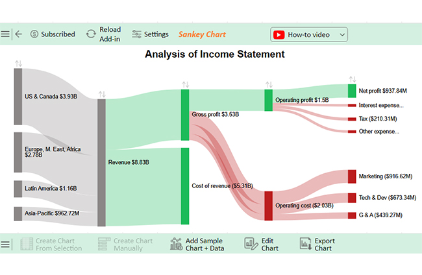Click the 'Cost of revenue ($5.31B)' label
422x275 pixels.
222,185
